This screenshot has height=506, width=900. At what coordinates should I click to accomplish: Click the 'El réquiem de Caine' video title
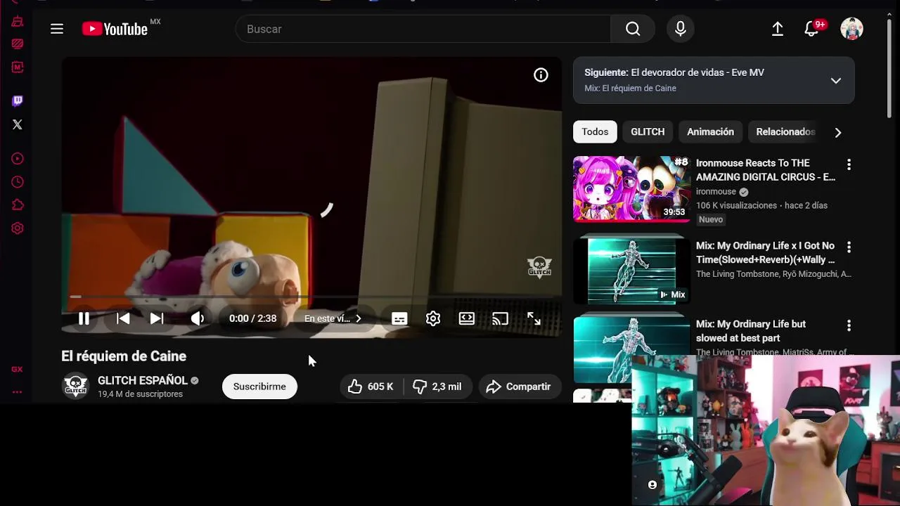[124, 356]
